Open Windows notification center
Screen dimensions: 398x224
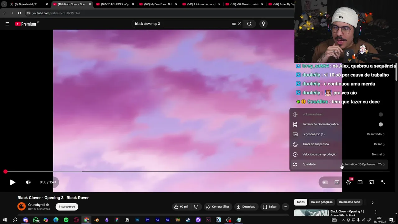[391, 220]
